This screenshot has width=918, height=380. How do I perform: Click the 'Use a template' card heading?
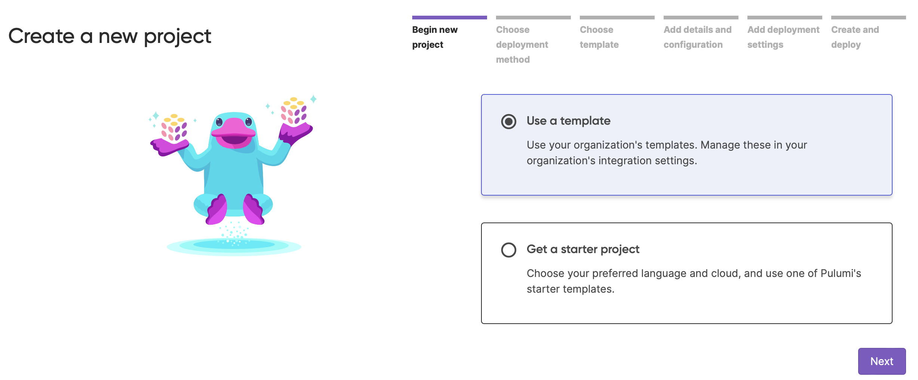(x=568, y=121)
